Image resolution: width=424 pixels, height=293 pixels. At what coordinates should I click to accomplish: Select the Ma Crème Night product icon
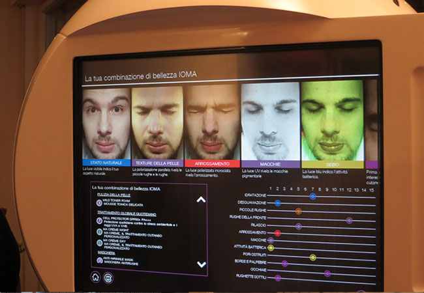(99, 233)
